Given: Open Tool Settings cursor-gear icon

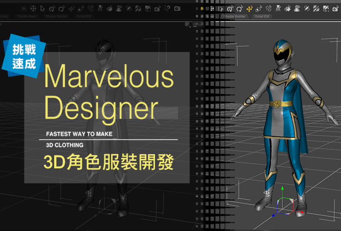Looking at the screenshot, I should pos(167,8).
